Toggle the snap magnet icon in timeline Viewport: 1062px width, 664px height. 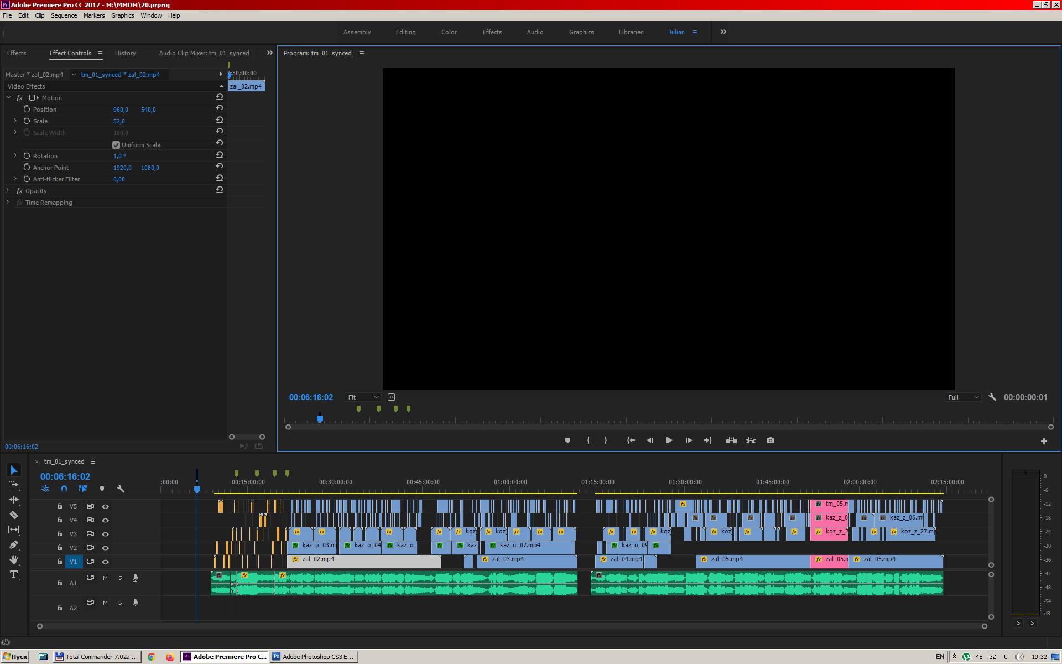coord(64,489)
